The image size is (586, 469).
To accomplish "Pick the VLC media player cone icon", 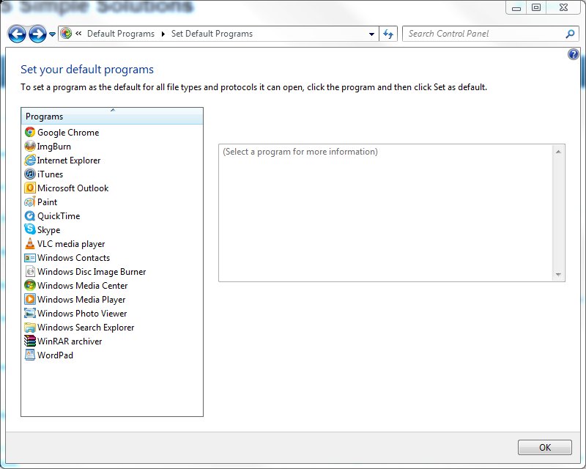I will click(x=30, y=244).
